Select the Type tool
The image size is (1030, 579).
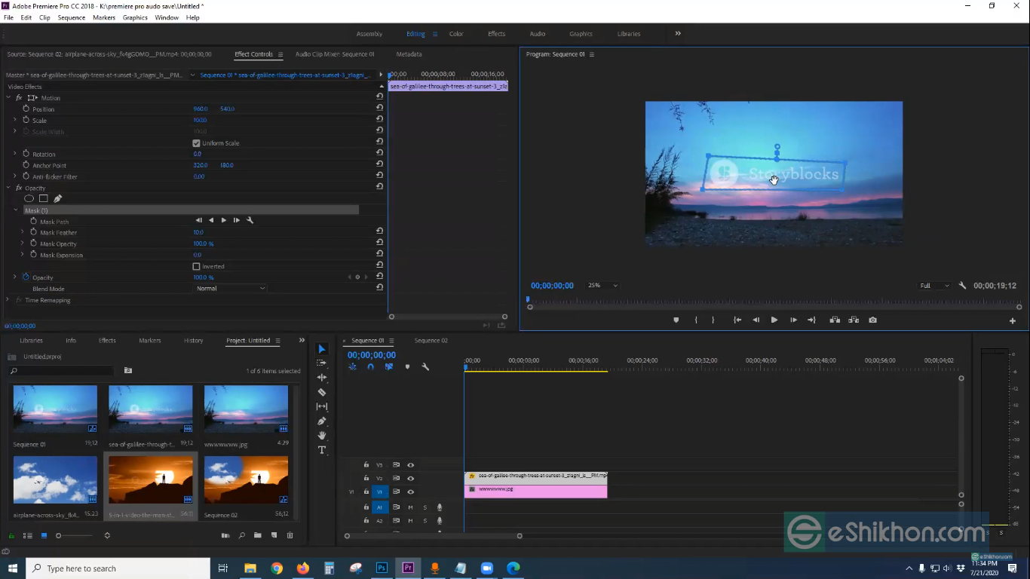tap(322, 450)
